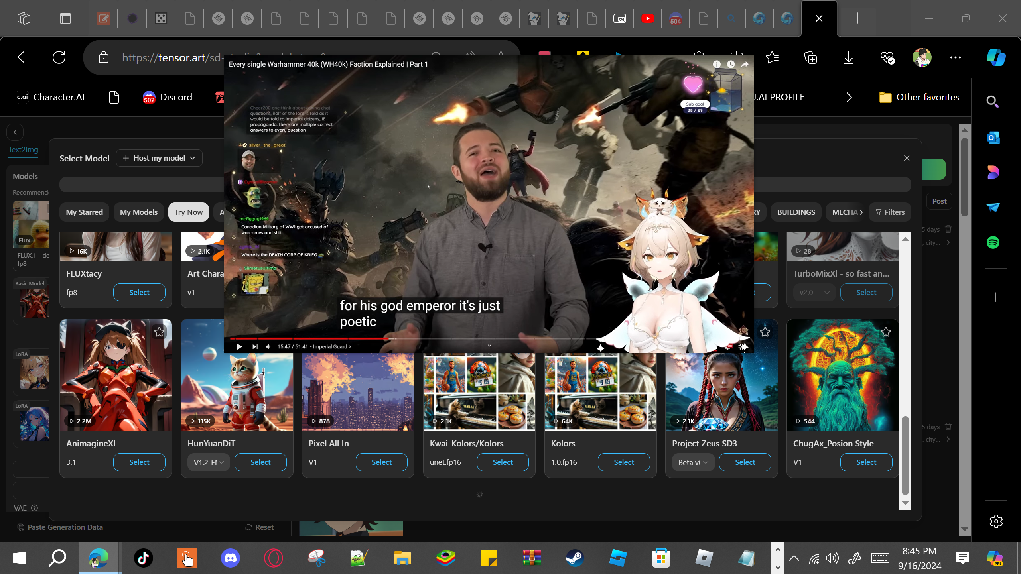
Task: Mute the video player volume
Action: pyautogui.click(x=268, y=346)
